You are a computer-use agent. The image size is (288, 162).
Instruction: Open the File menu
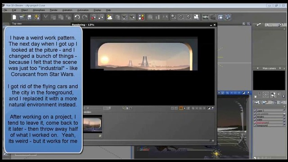pyautogui.click(x=5, y=10)
